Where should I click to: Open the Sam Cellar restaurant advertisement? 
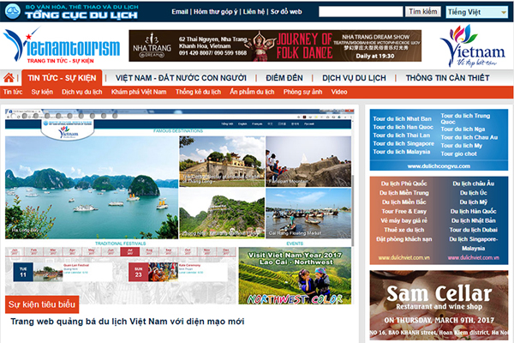tap(438, 306)
